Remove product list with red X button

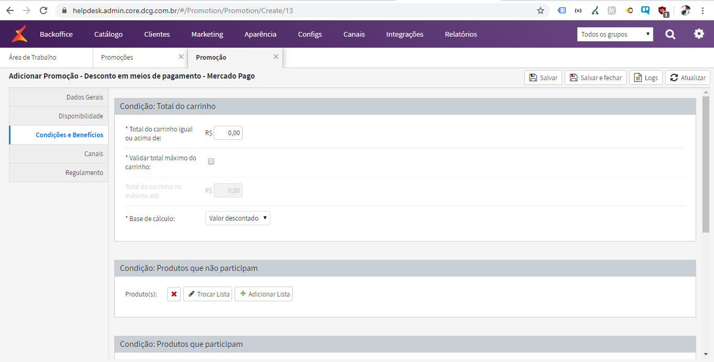(x=174, y=294)
